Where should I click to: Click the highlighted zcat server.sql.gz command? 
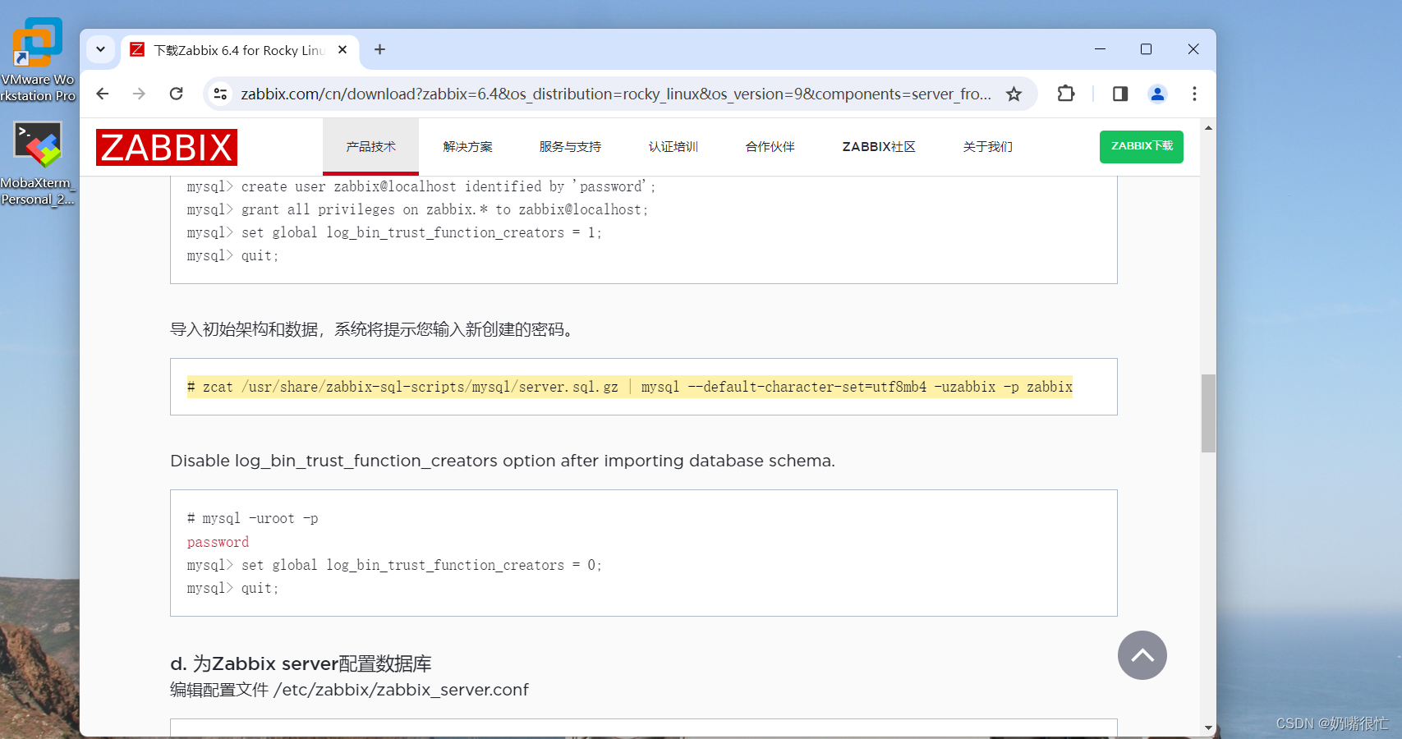[630, 387]
